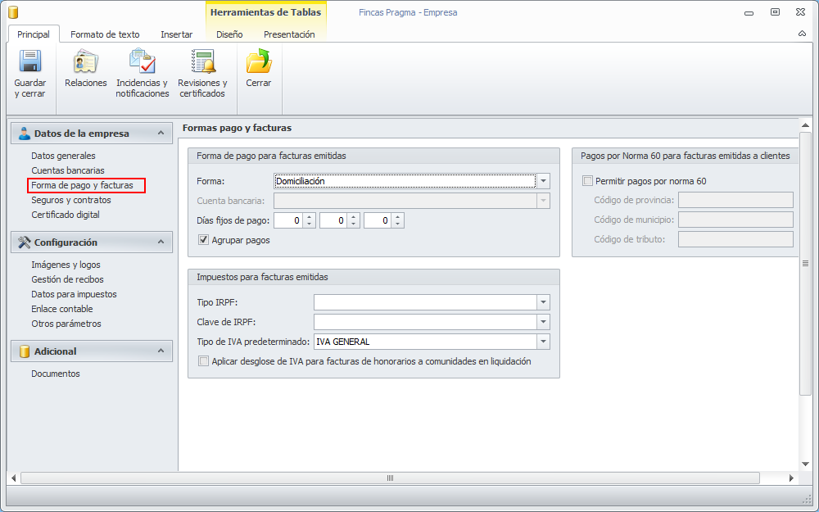Click the first Días fijos de pago field
Viewport: 819px width, 512px height.
click(x=288, y=220)
